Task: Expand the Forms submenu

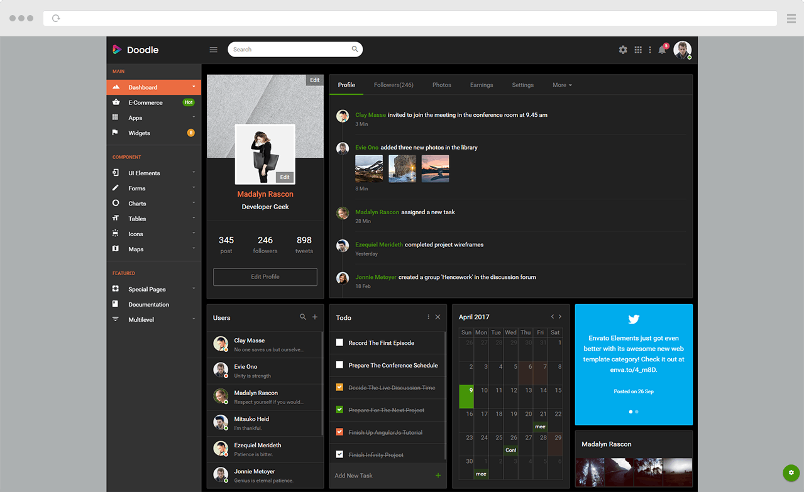Action: [x=154, y=188]
